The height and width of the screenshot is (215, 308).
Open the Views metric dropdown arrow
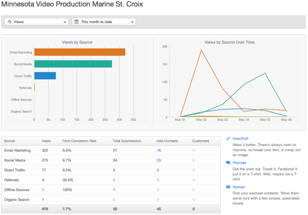(65, 22)
